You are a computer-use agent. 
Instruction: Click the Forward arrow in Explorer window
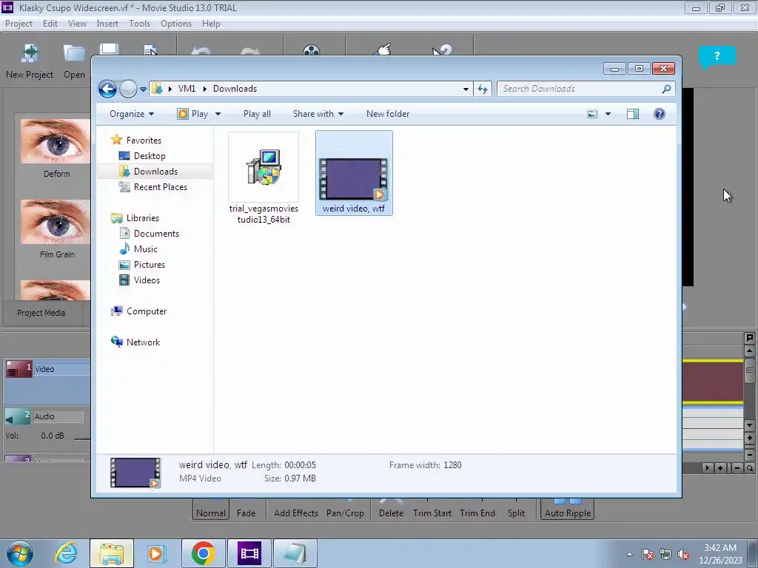coord(128,89)
